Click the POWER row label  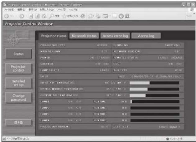(45, 58)
